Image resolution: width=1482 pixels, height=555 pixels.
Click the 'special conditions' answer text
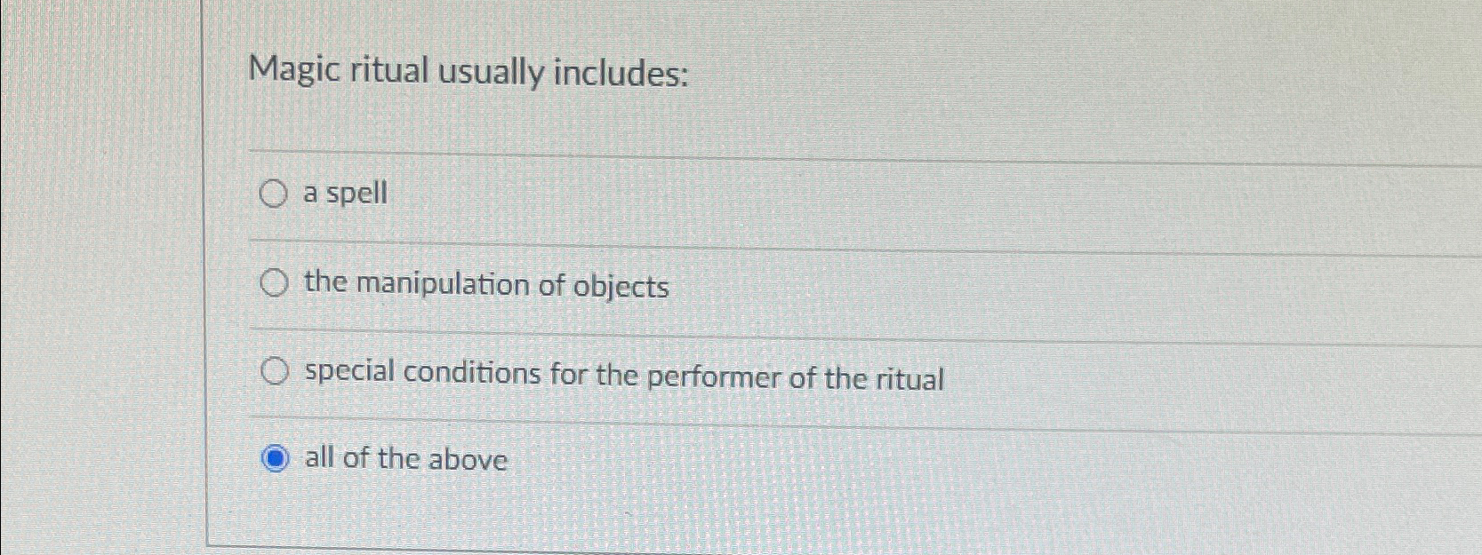[x=622, y=377]
